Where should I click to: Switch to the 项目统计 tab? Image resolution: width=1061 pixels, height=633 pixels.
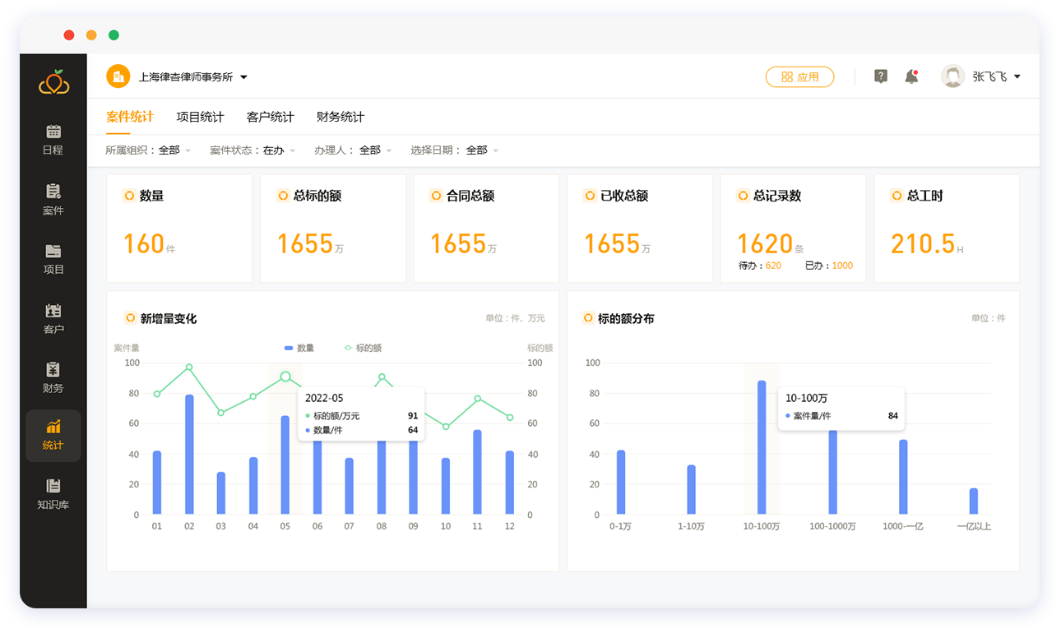coord(200,117)
